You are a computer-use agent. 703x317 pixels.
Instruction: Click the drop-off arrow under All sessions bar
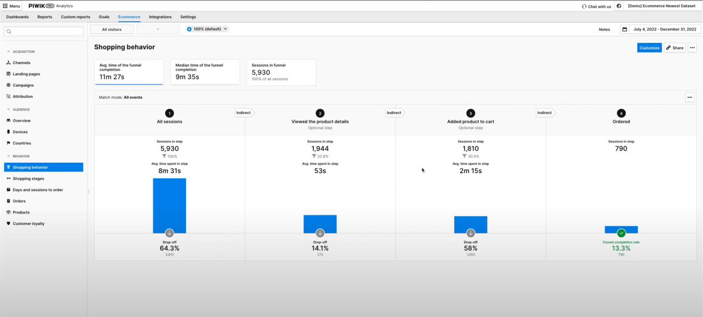coord(169,233)
